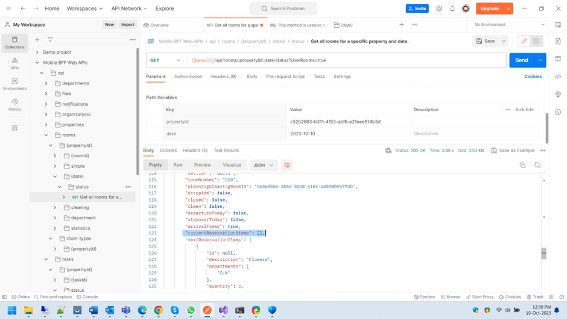Click the Search Postman box
Image resolution: width=567 pixels, height=319 pixels.
coord(283,8)
